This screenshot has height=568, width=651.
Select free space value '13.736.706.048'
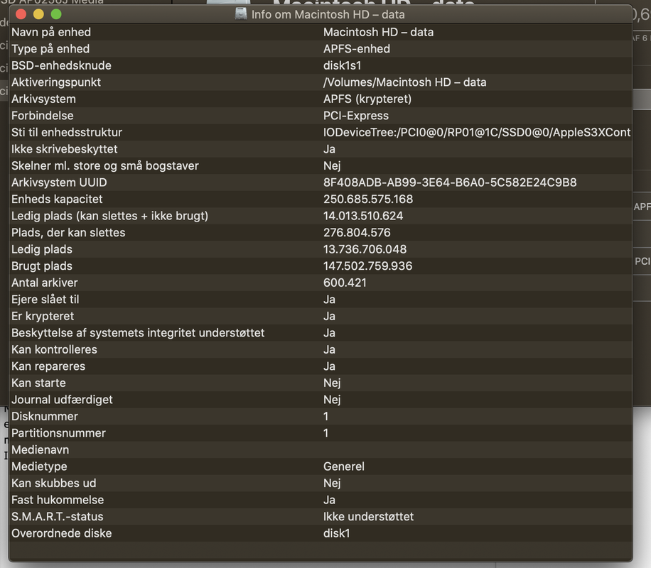pyautogui.click(x=365, y=249)
